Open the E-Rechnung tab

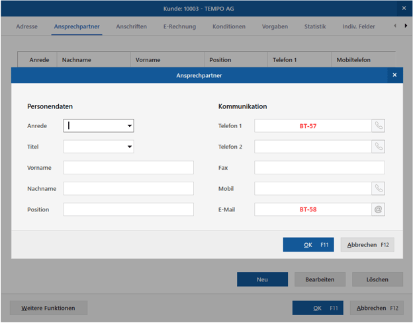pyautogui.click(x=179, y=26)
